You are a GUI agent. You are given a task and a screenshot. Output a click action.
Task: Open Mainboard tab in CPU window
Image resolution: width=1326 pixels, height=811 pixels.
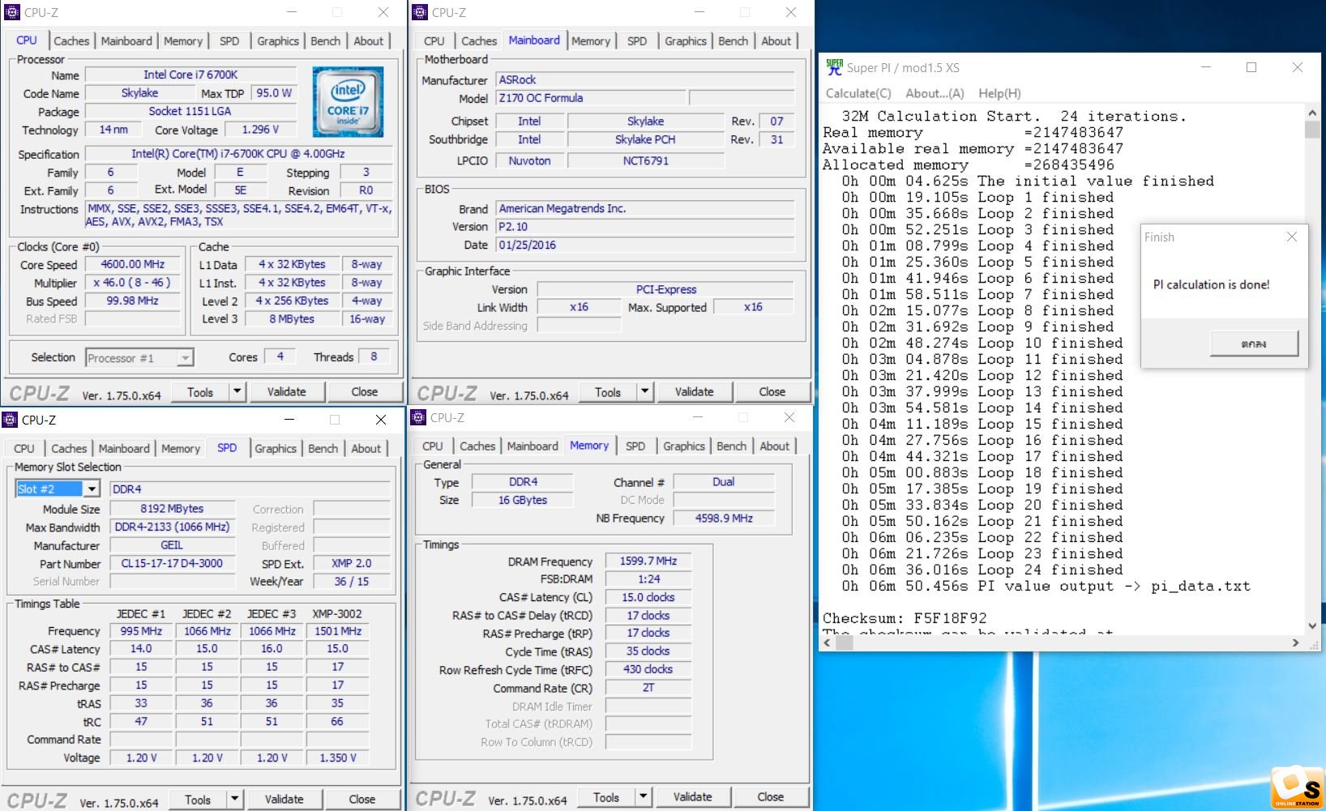(x=126, y=41)
